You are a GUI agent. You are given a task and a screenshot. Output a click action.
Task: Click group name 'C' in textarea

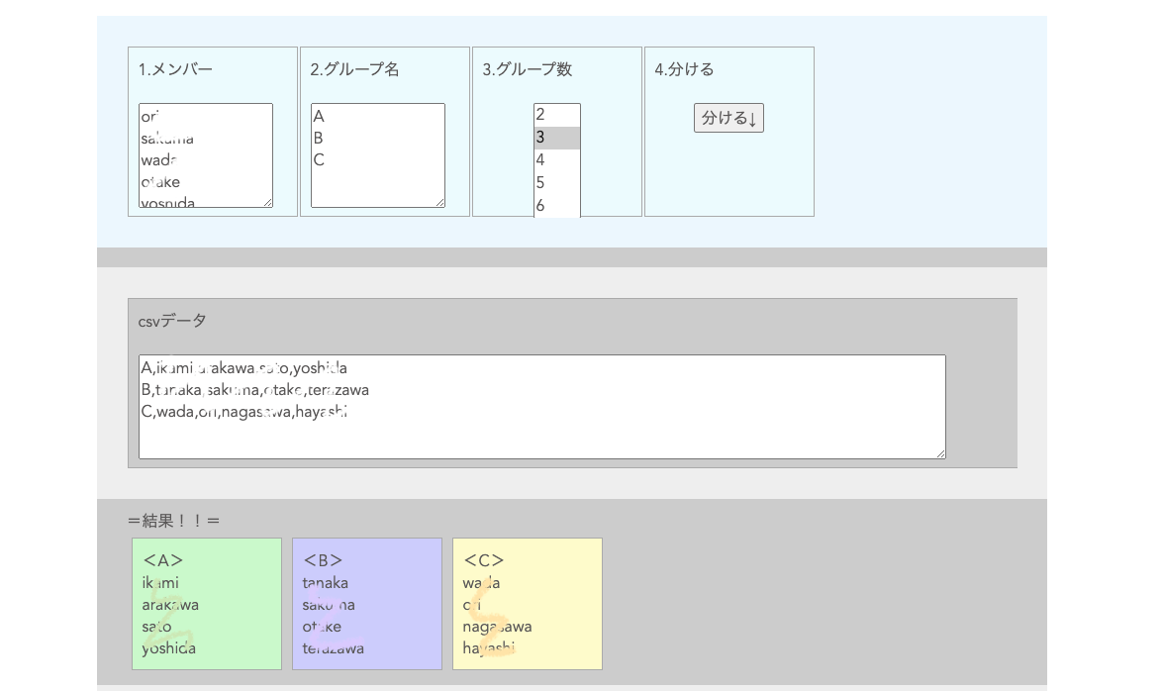318,159
